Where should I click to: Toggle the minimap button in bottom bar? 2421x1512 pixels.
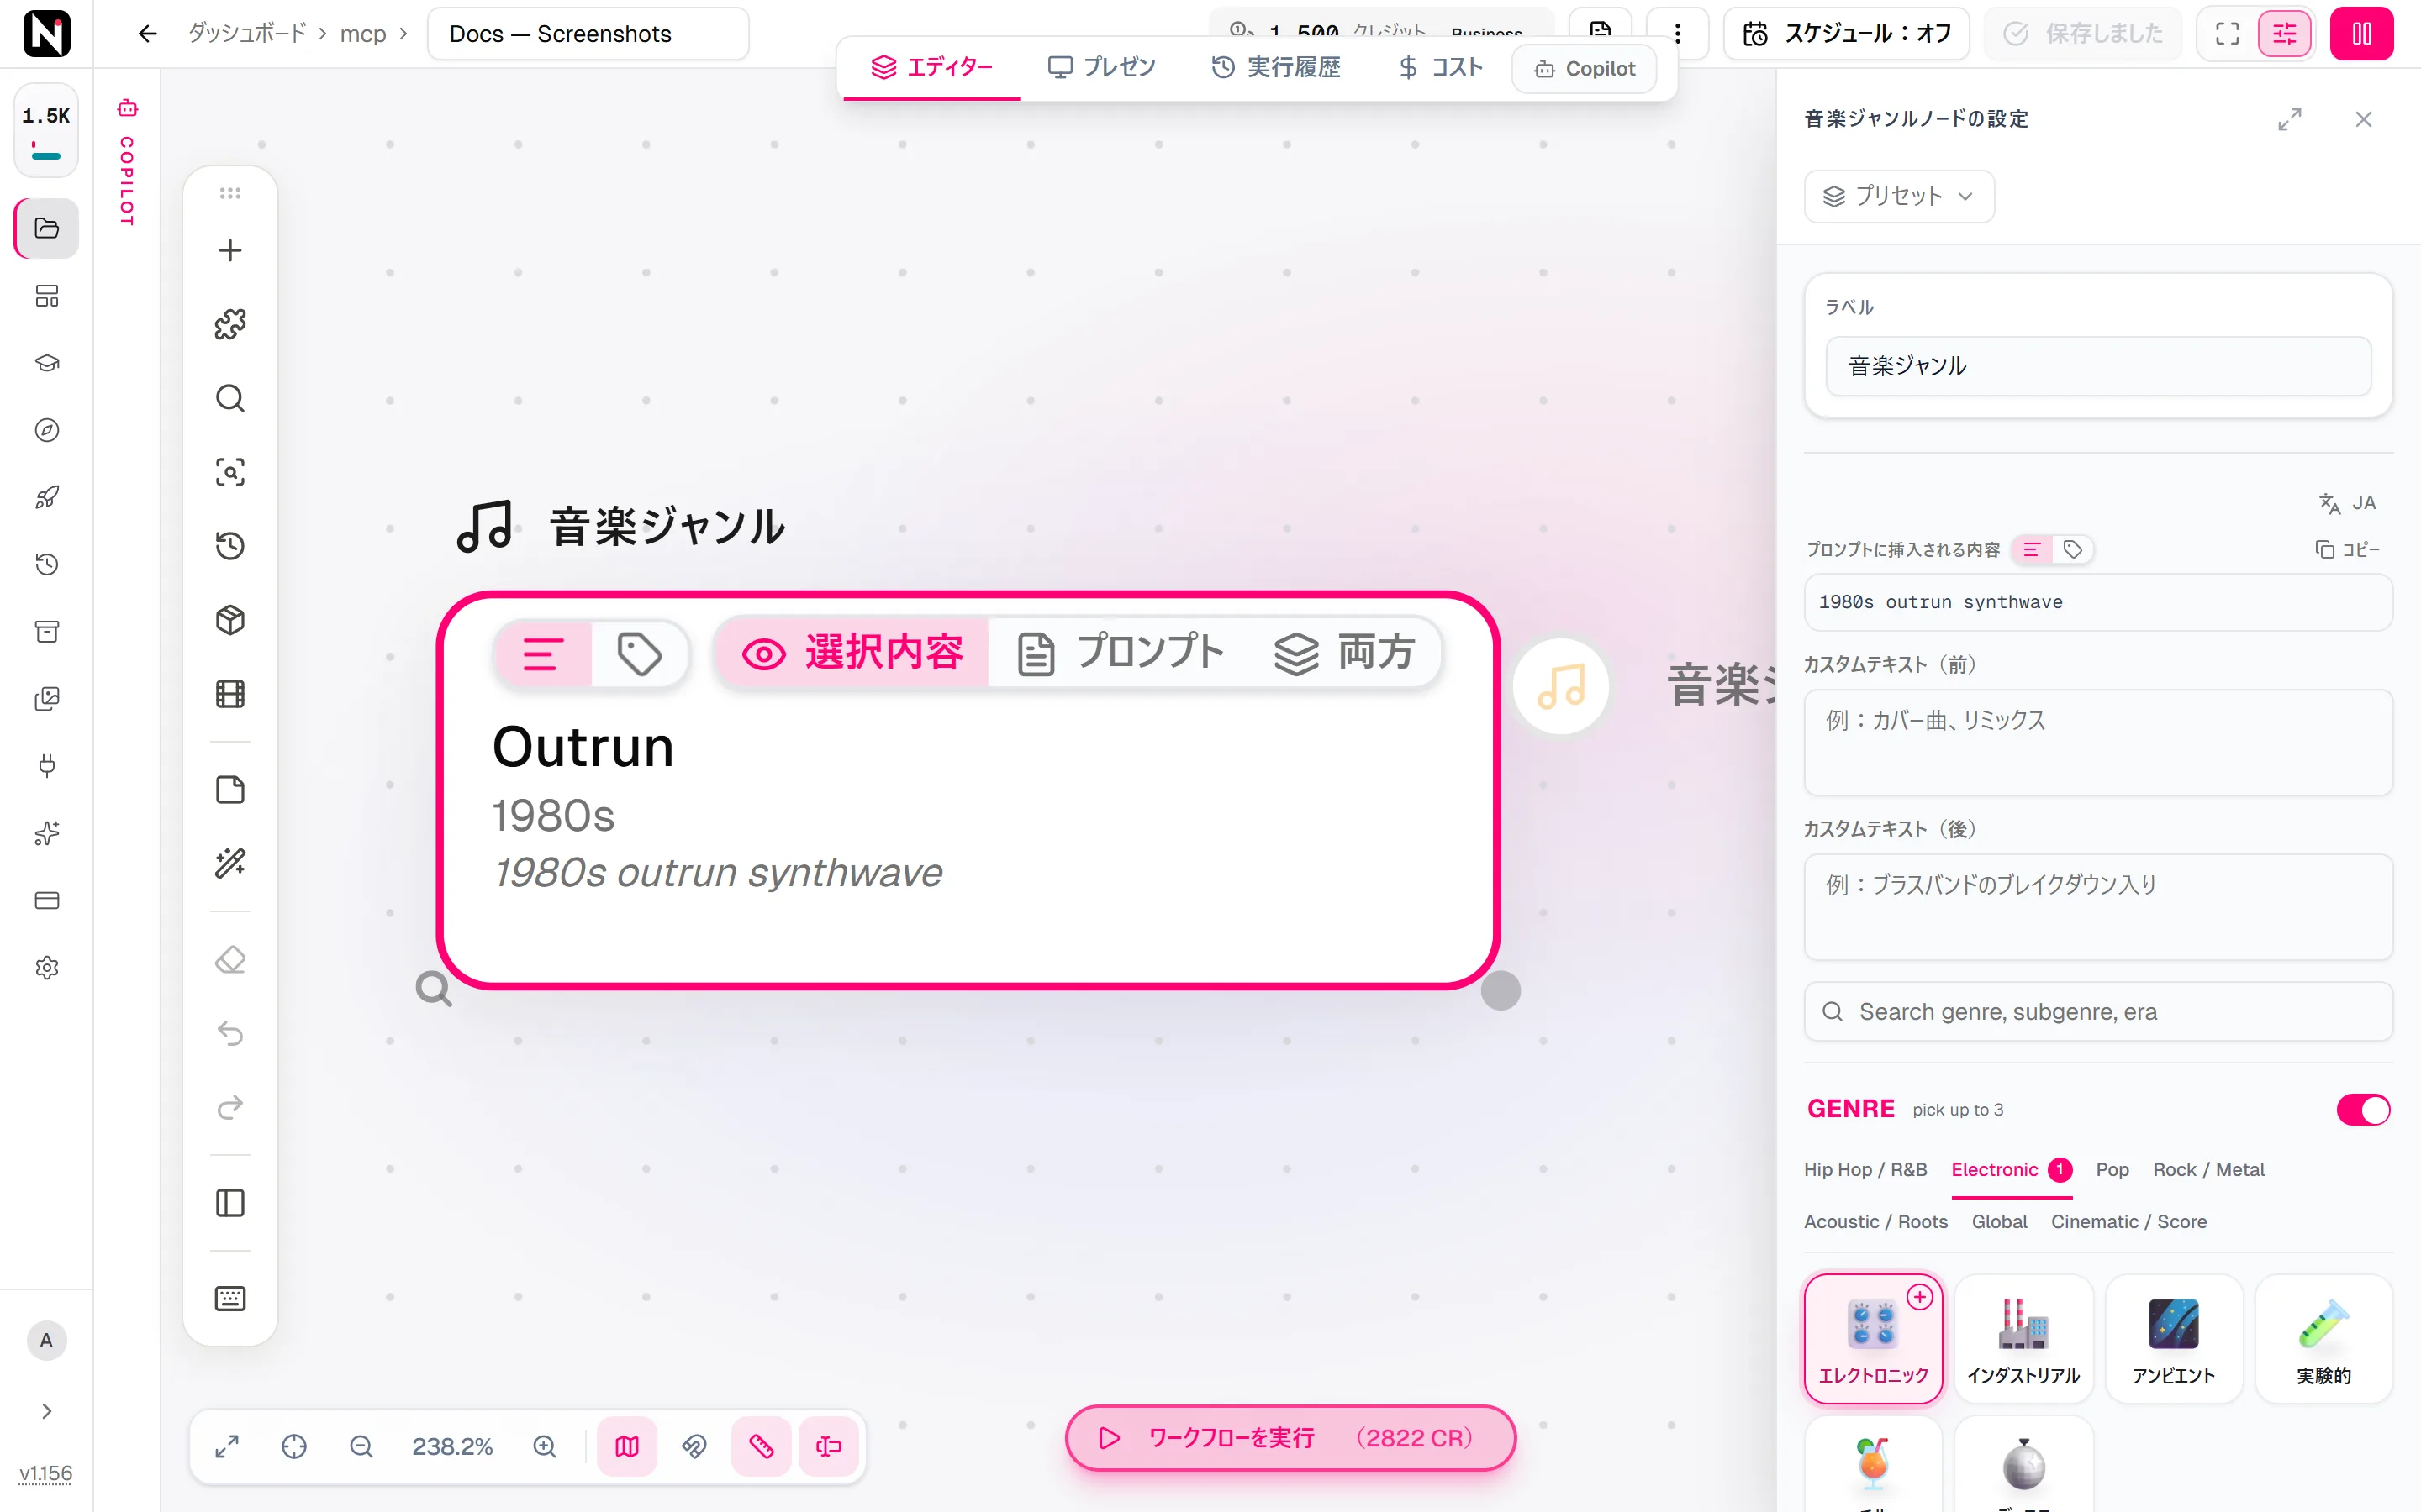pos(627,1447)
